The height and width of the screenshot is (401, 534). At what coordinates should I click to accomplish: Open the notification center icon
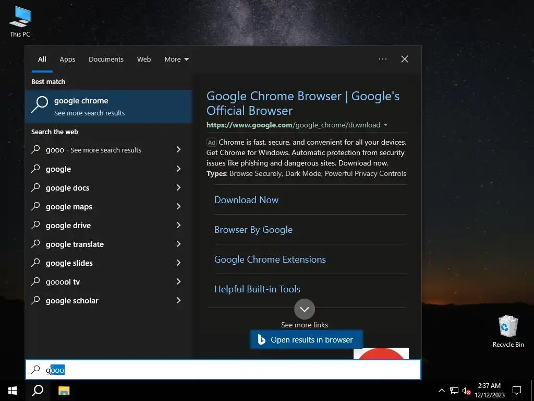point(517,391)
